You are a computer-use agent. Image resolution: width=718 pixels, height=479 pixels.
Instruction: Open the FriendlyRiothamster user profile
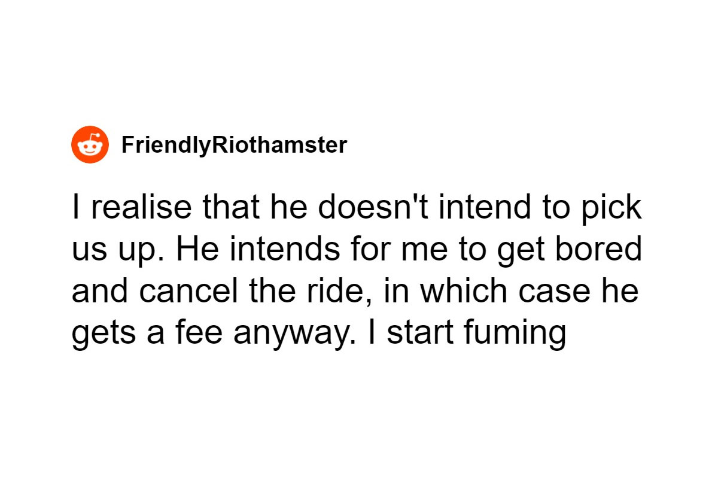coord(234,145)
